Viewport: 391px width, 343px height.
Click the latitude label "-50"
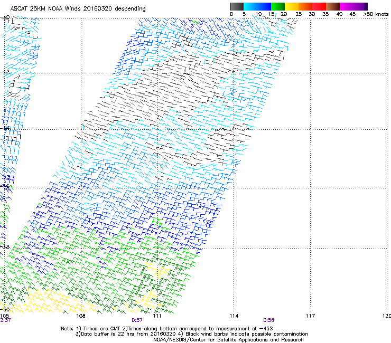click(x=5, y=310)
